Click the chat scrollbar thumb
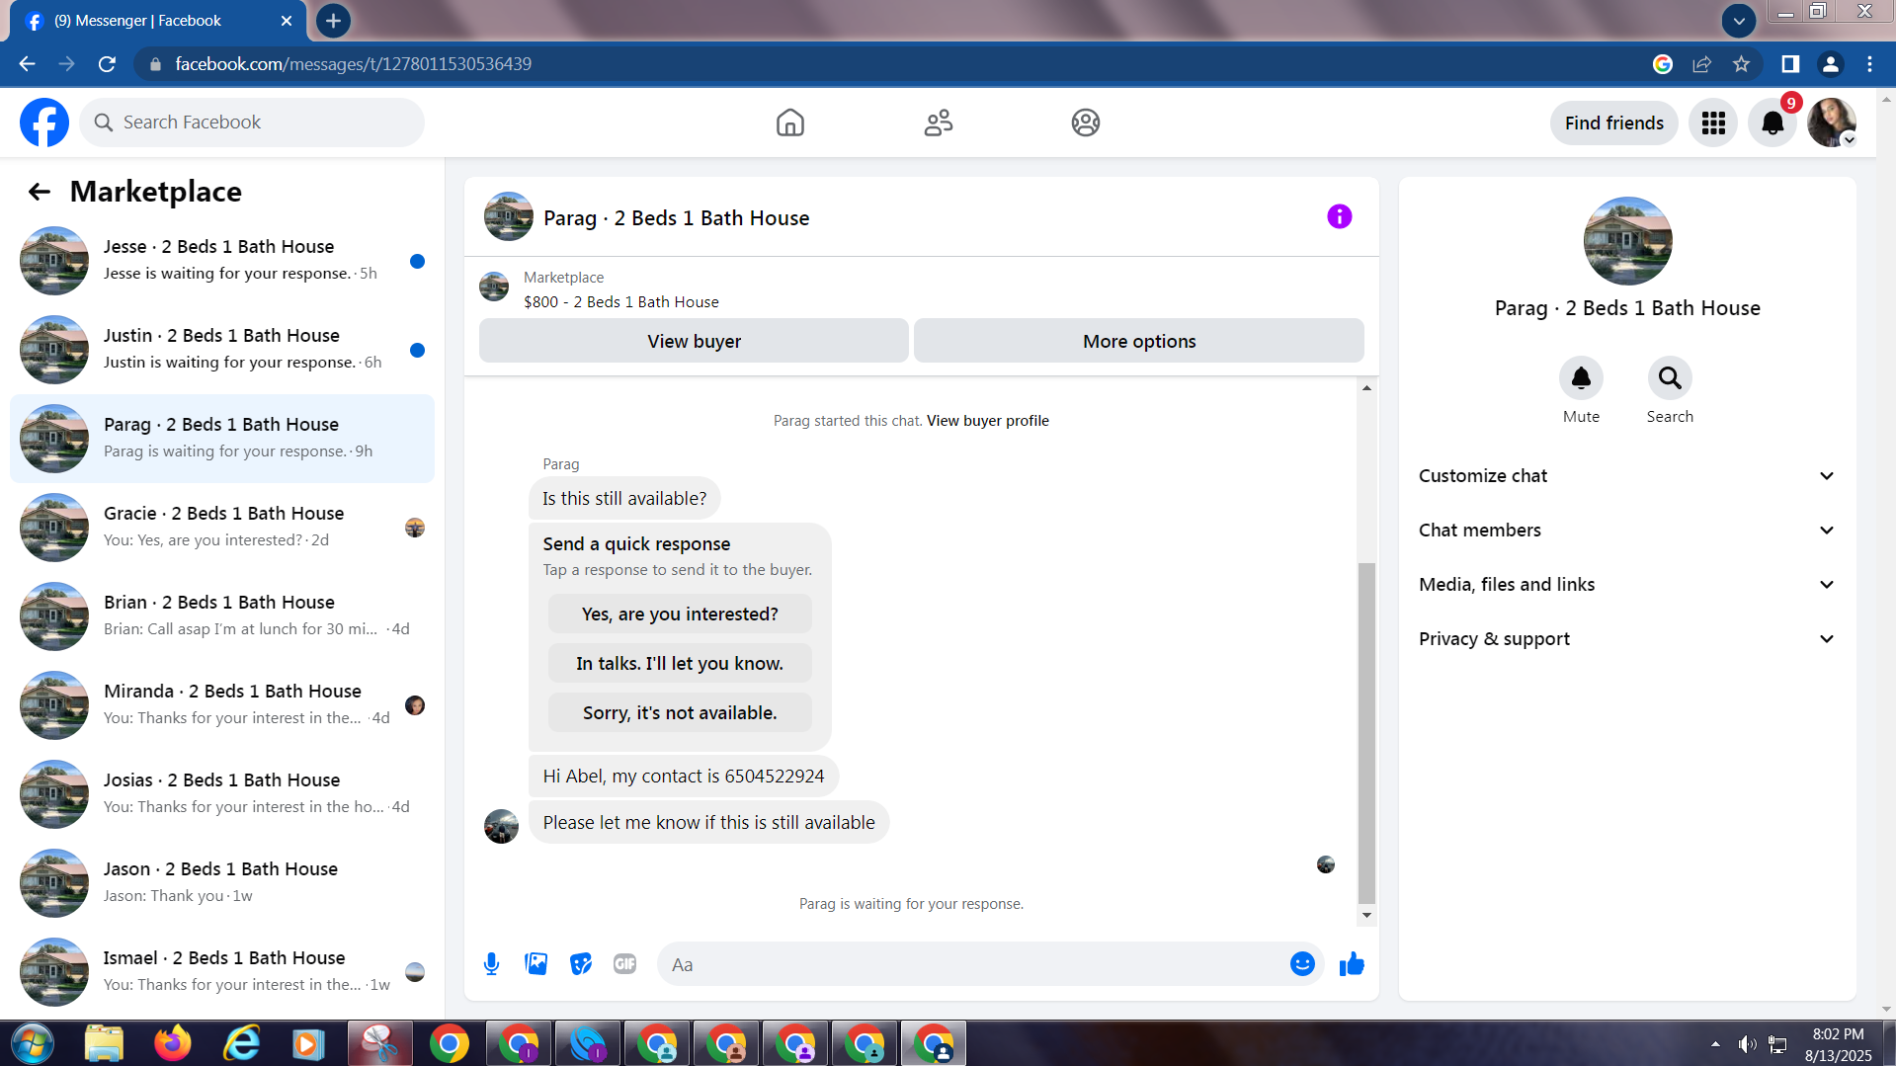 pyautogui.click(x=1366, y=733)
